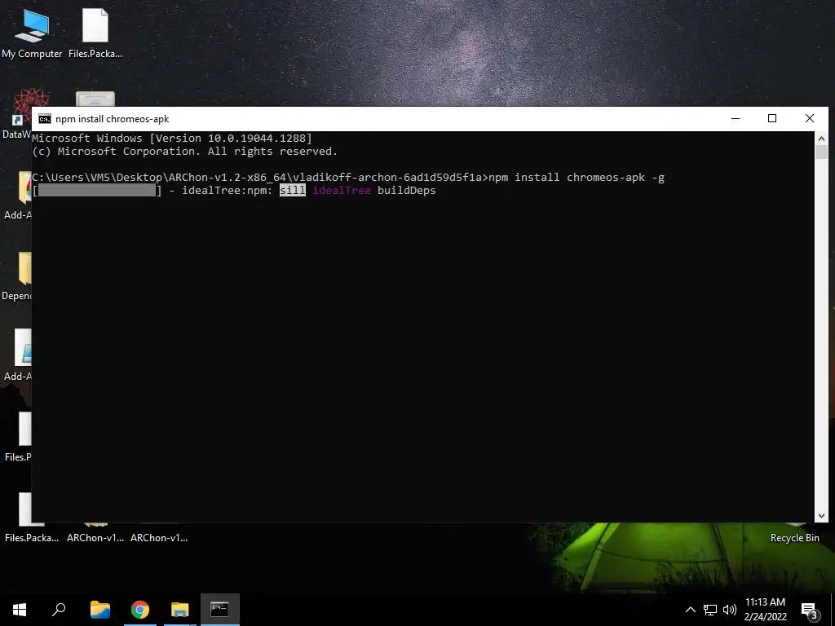The width and height of the screenshot is (835, 626).
Task: Maximize the npm install command window
Action: point(772,119)
